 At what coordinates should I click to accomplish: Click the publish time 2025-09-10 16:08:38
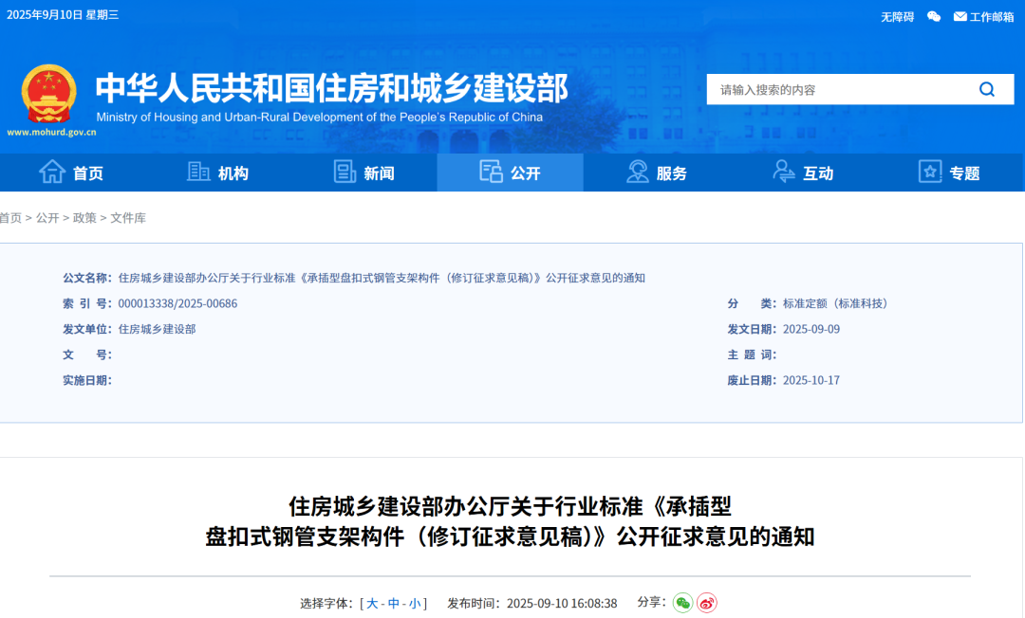click(x=562, y=604)
